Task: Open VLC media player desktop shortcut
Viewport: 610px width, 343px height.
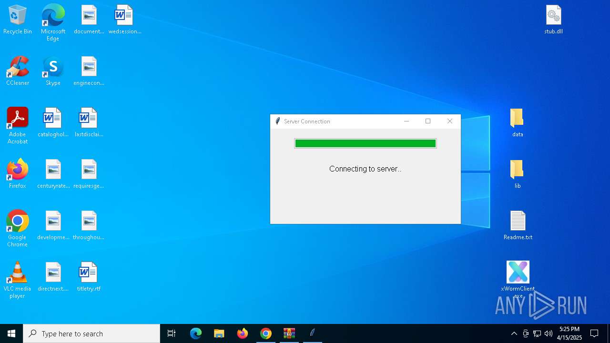Action: [x=18, y=280]
